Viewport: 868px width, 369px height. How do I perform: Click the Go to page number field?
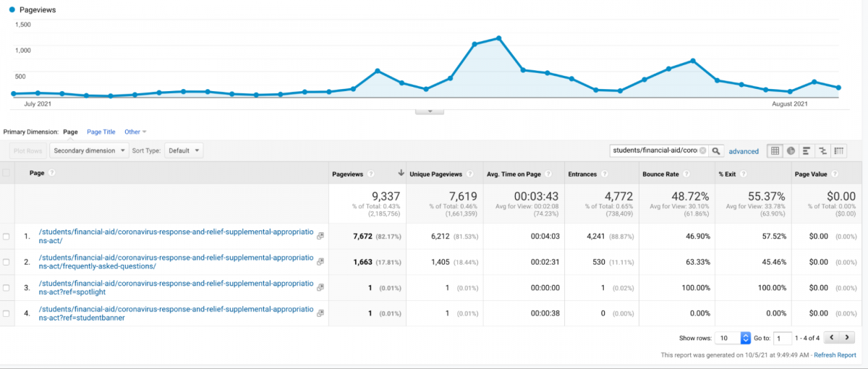[782, 338]
